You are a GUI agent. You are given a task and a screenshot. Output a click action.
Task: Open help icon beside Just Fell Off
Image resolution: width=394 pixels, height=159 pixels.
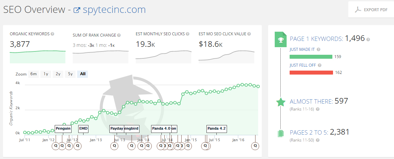point(320,65)
